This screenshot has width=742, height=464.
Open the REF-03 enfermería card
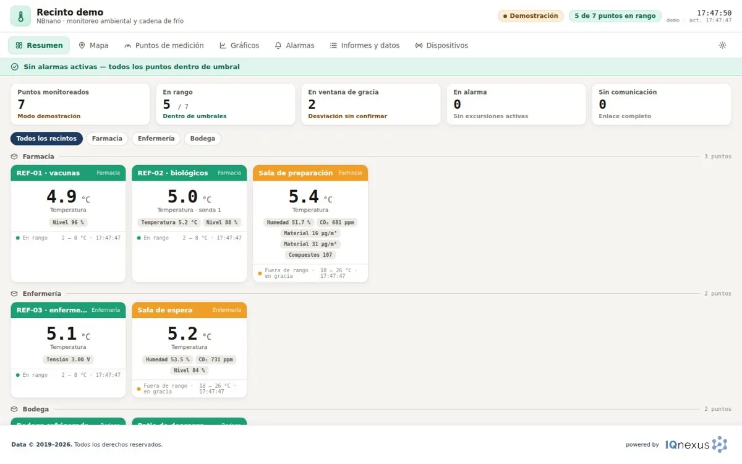pos(68,350)
